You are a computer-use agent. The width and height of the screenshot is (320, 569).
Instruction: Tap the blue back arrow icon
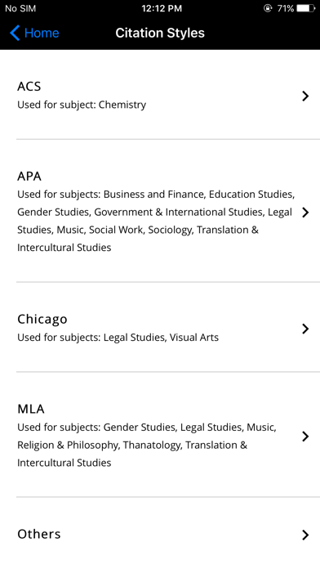(x=15, y=33)
